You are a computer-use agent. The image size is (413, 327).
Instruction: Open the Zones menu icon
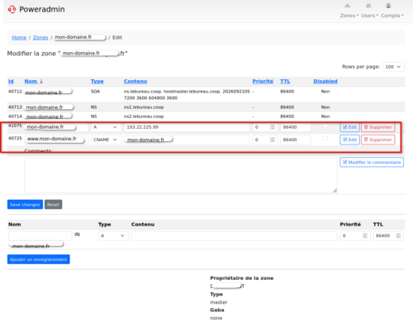348,6
